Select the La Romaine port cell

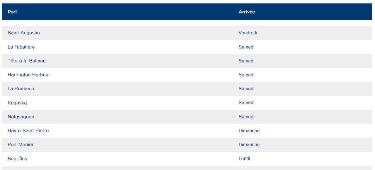(21, 89)
